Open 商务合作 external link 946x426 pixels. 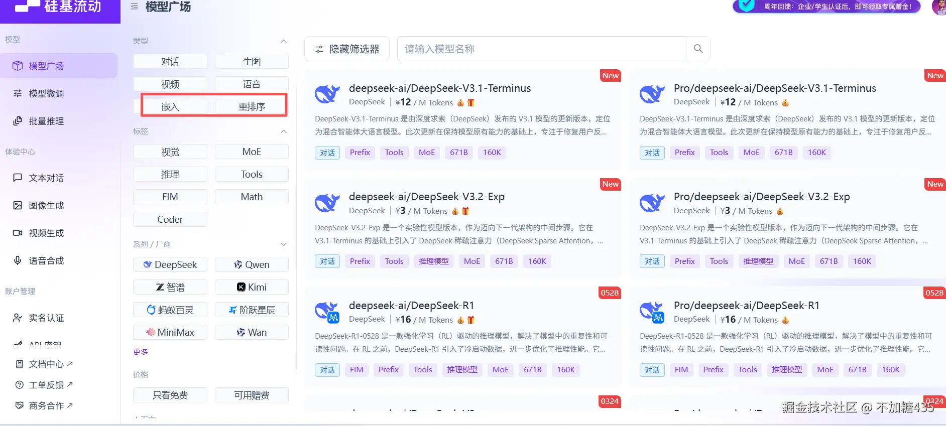(x=44, y=405)
